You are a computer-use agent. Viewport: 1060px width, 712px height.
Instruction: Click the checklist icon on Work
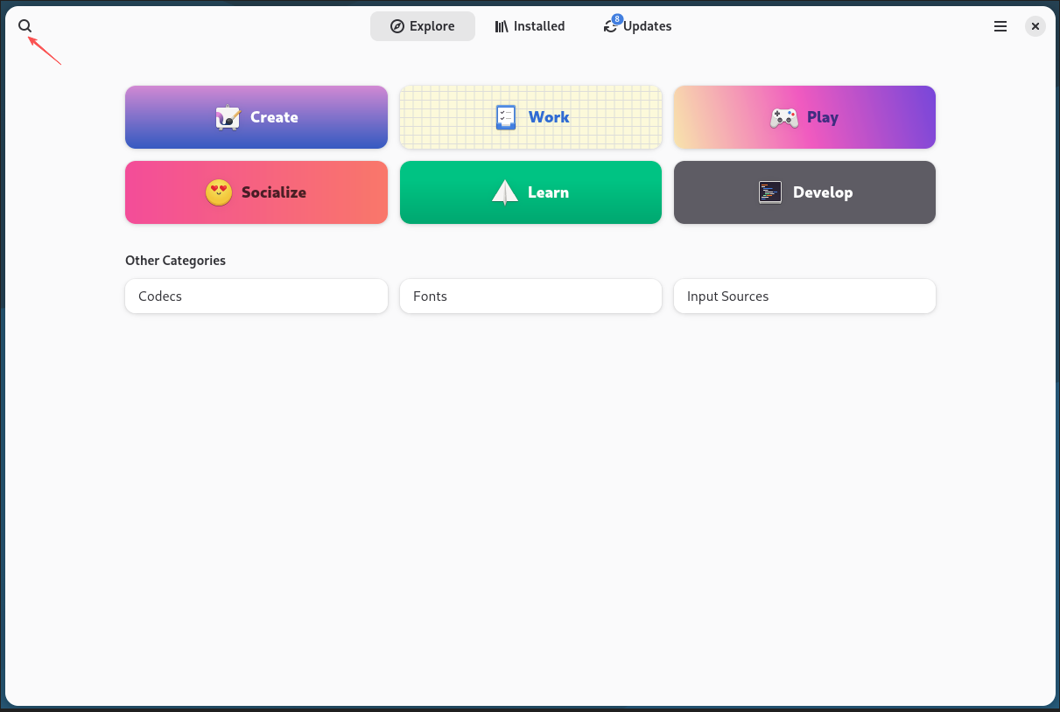tap(505, 117)
